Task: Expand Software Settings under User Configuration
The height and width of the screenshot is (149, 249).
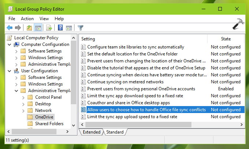Action: (17, 78)
